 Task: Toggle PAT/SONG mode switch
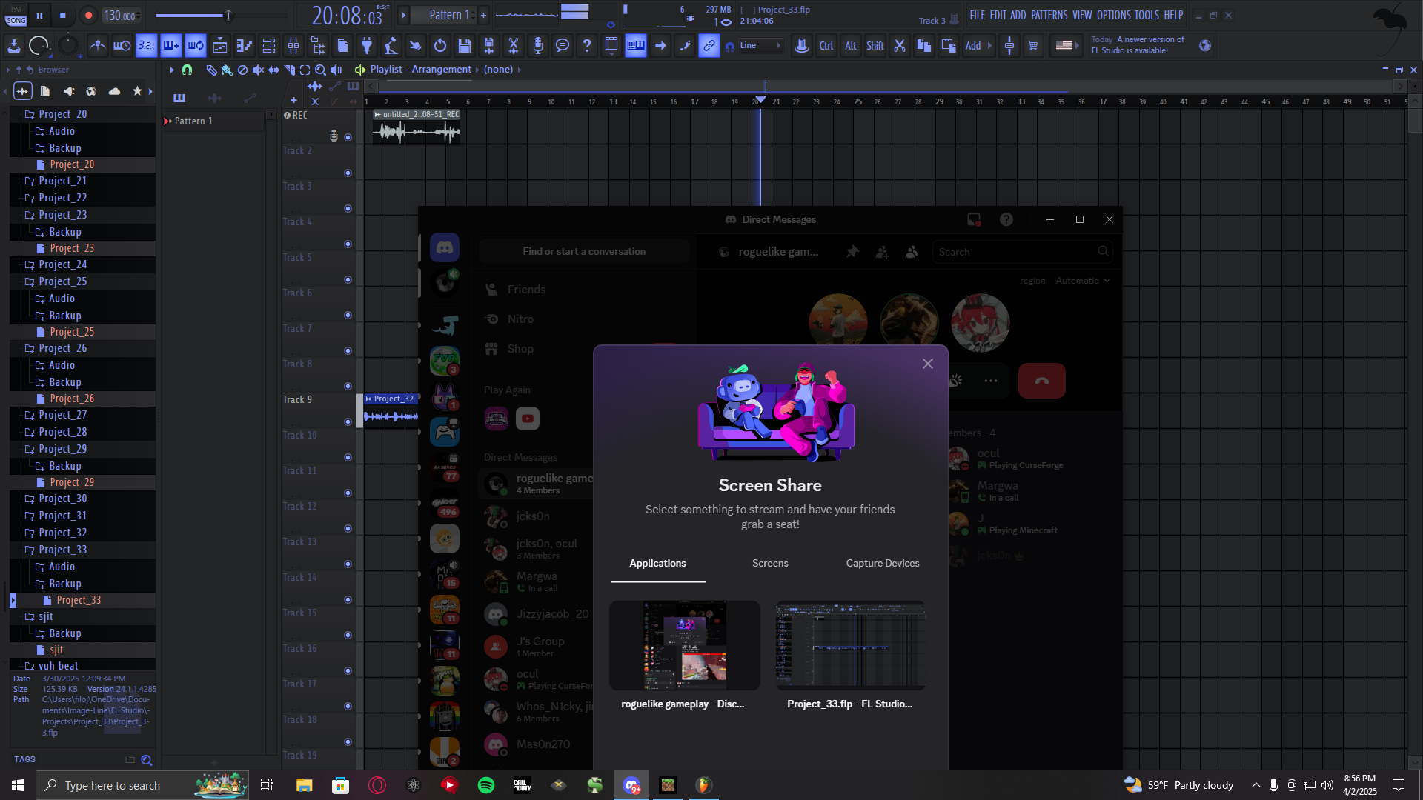click(16, 16)
